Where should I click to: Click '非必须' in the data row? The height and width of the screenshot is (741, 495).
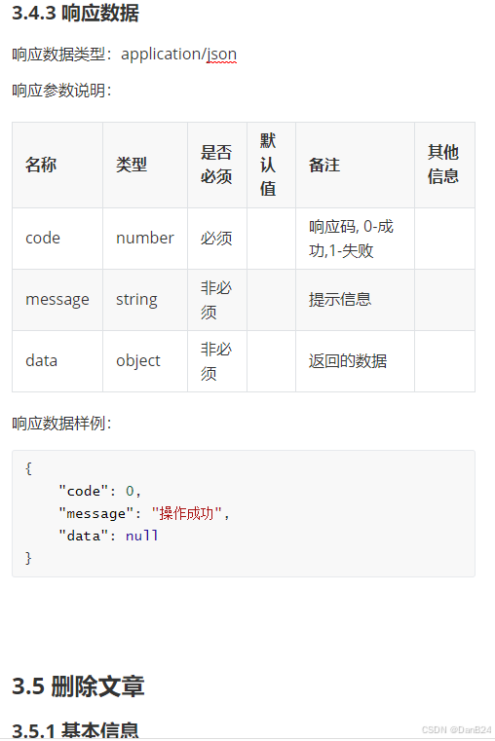point(216,361)
